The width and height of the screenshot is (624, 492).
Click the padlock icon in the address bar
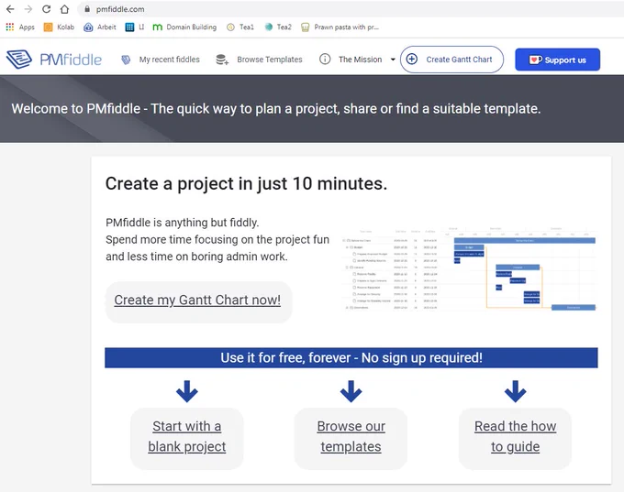point(87,9)
